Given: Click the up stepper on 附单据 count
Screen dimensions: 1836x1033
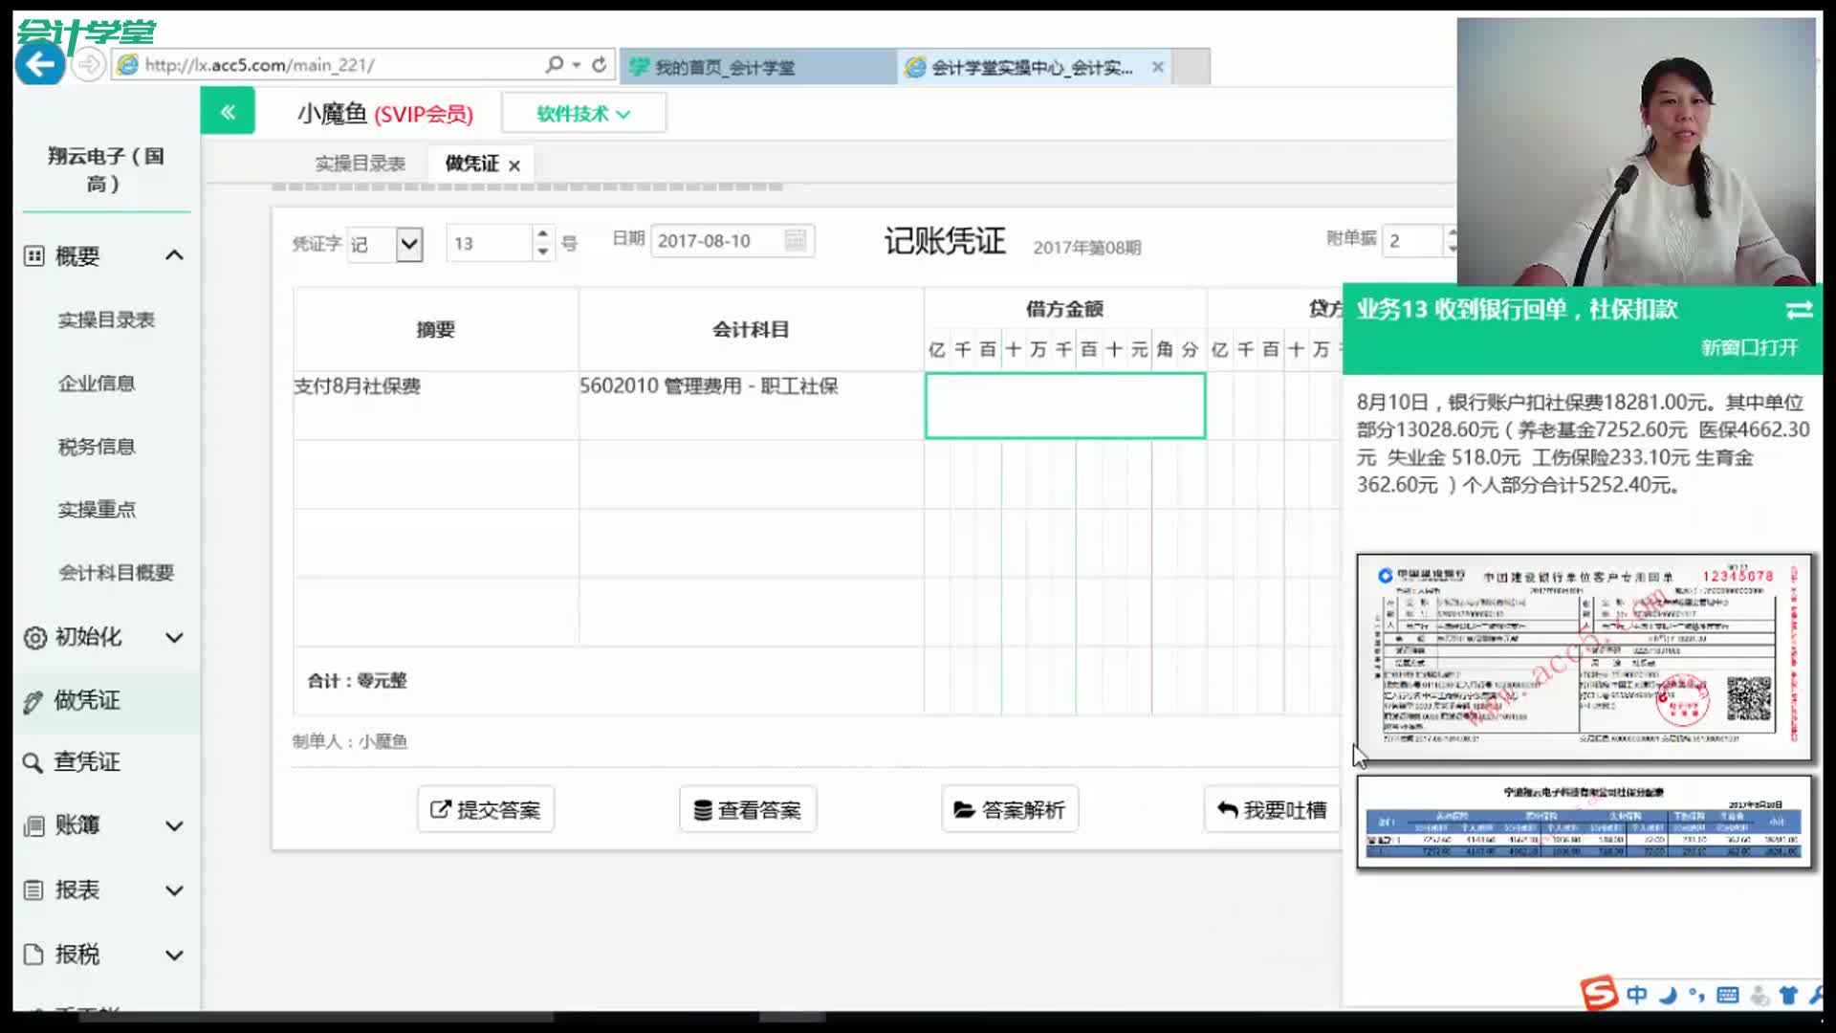Looking at the screenshot, I should tap(1453, 232).
